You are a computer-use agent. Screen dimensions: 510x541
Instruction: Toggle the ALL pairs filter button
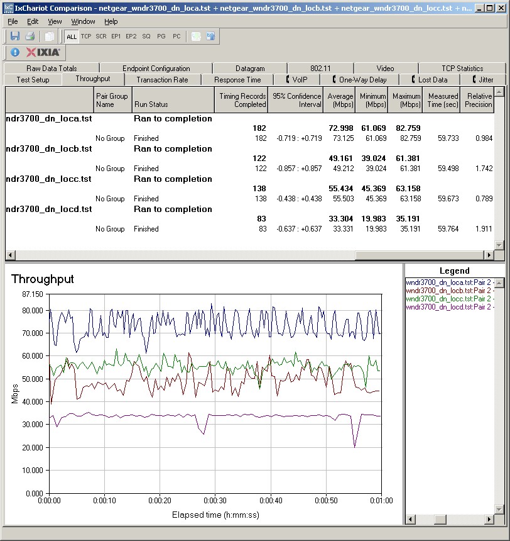coord(72,36)
